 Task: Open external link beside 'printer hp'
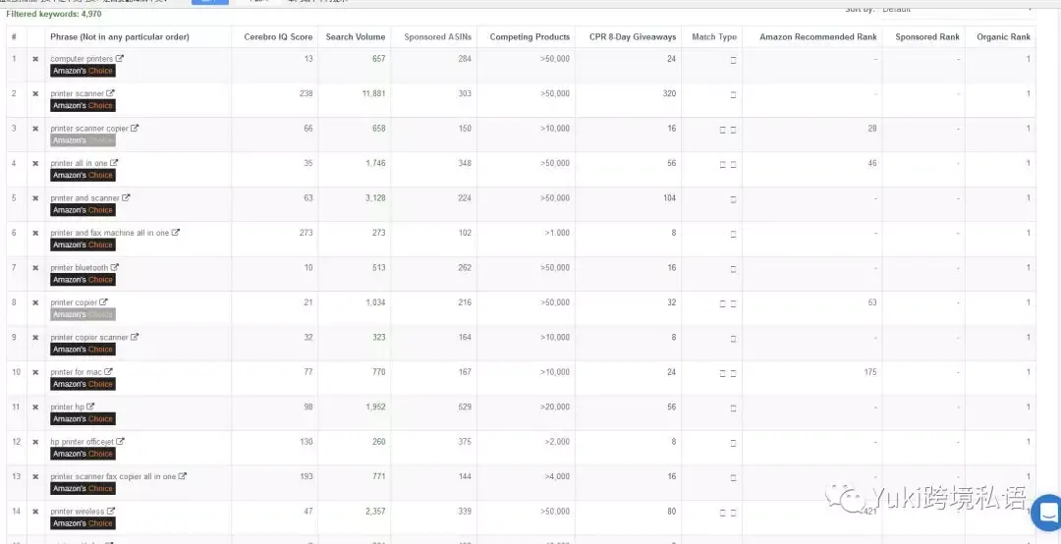(x=90, y=407)
